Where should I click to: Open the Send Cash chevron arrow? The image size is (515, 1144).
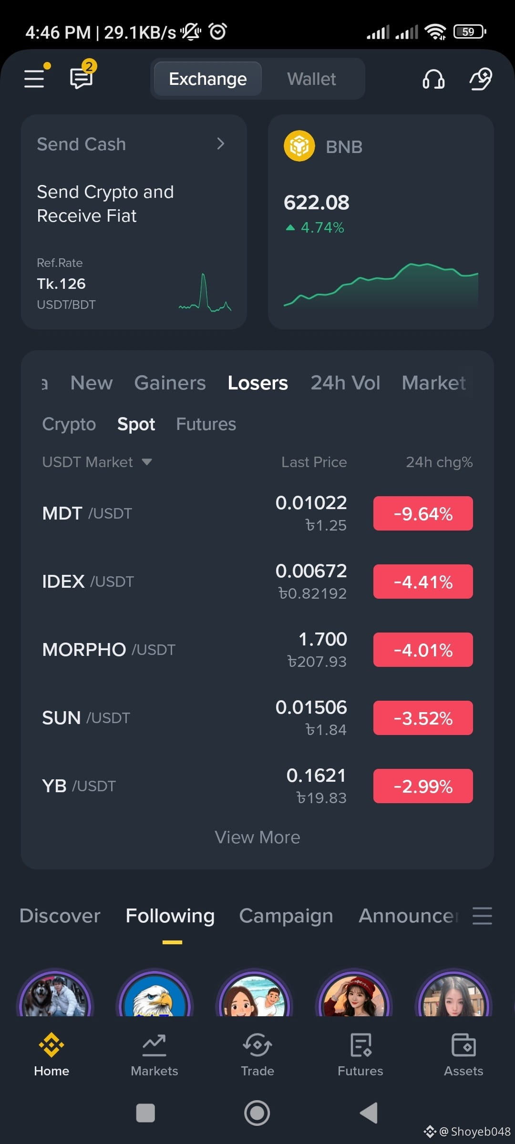click(x=220, y=143)
